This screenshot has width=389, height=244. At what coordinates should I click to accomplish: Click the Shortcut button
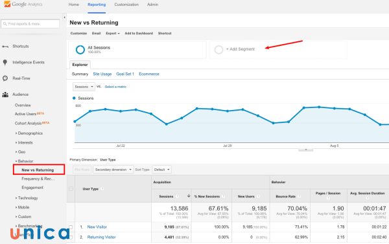(165, 33)
